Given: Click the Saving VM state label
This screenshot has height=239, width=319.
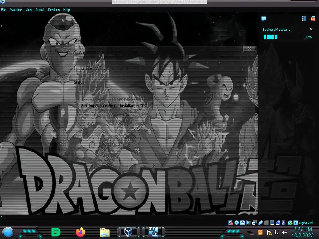Looking at the screenshot, I should click(x=277, y=30).
